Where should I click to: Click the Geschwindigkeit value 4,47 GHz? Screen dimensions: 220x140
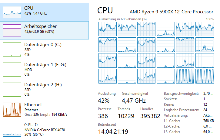click(x=134, y=101)
